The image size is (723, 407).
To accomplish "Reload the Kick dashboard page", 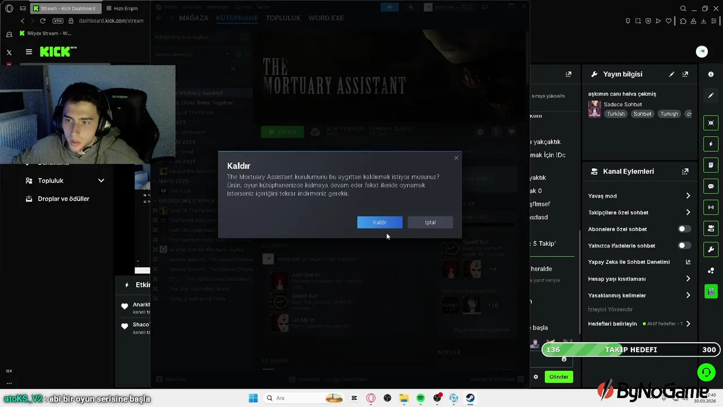I will tap(42, 20).
